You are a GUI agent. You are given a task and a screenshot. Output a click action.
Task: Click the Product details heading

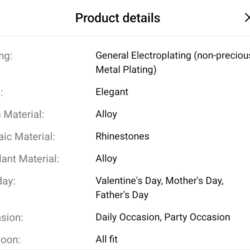pyautogui.click(x=118, y=18)
